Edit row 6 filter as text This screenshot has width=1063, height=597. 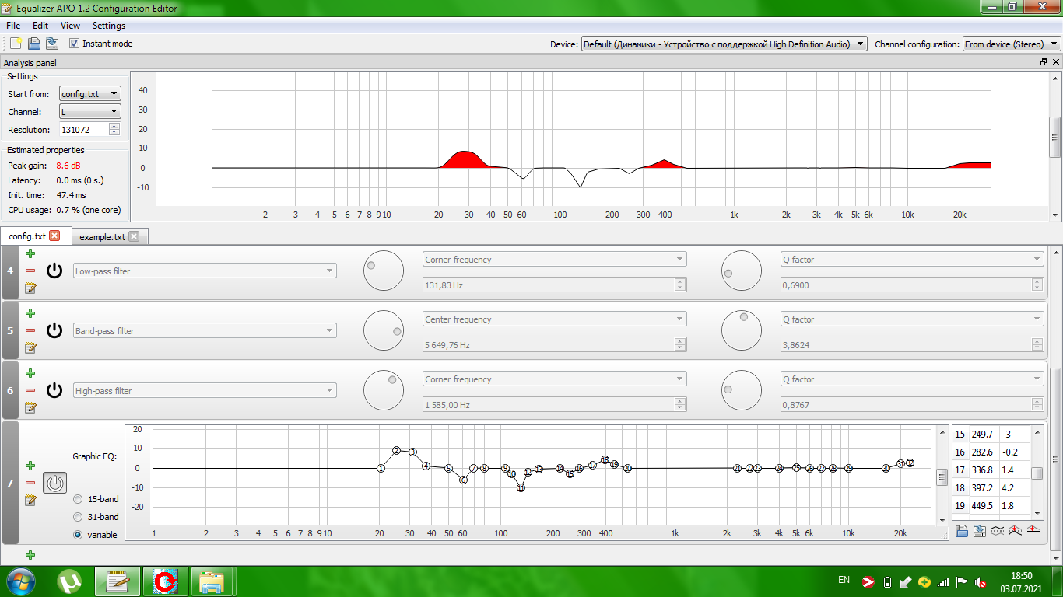(x=30, y=407)
